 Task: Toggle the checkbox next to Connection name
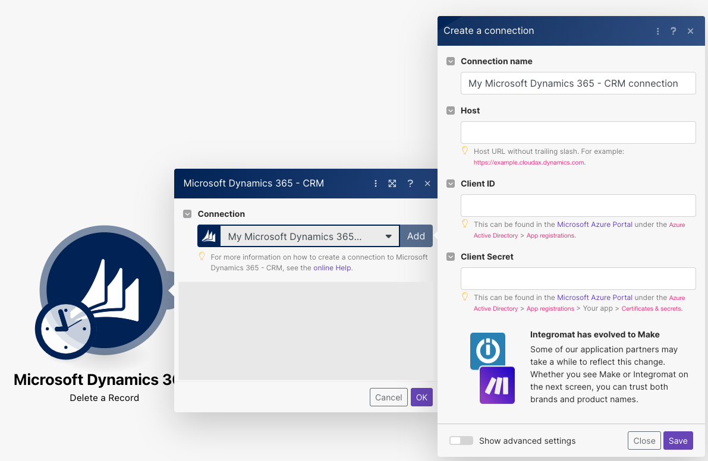click(451, 61)
